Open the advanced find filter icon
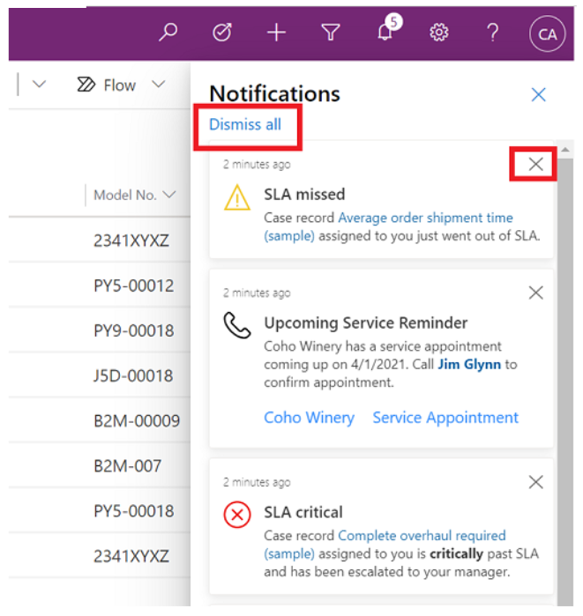Screen dimensions: 583x616 (331, 33)
